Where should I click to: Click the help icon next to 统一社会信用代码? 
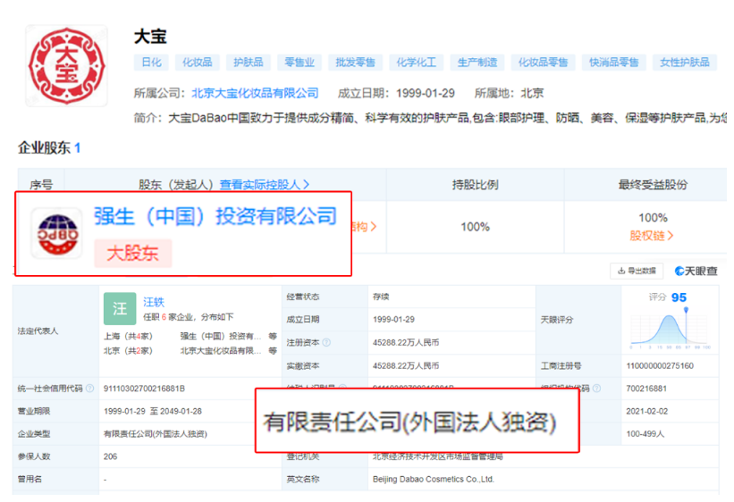[90, 389]
